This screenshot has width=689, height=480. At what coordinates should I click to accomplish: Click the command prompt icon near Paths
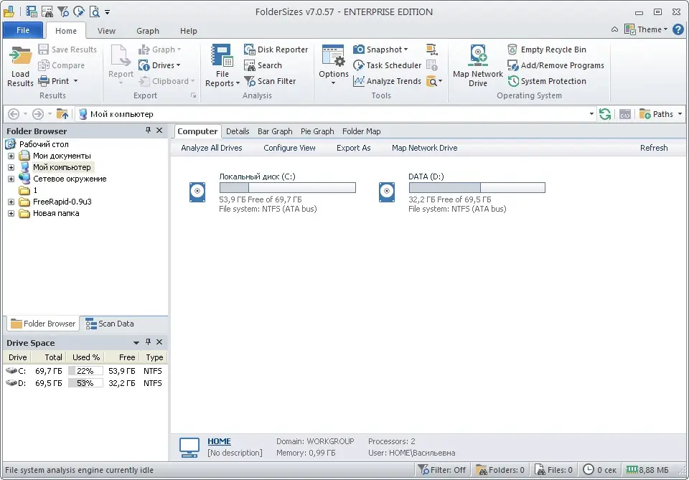(625, 115)
